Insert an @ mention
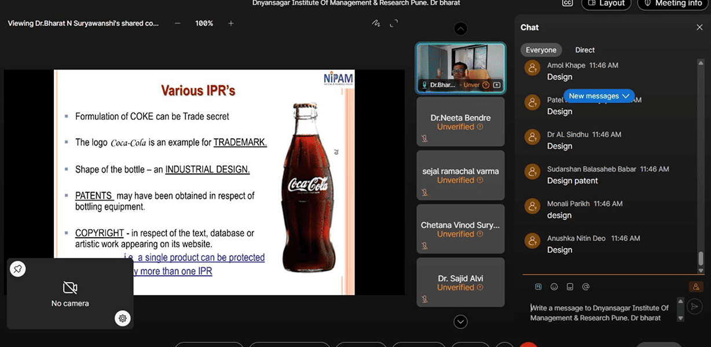 coord(585,286)
